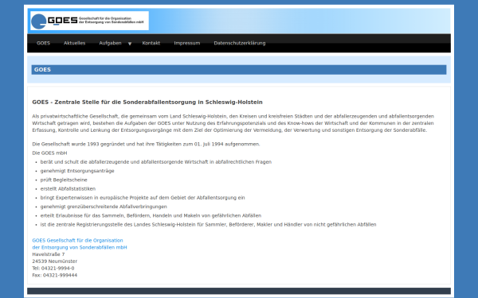Click the bullet 'erstellt Abfallstatistiken'

[x=68, y=188]
